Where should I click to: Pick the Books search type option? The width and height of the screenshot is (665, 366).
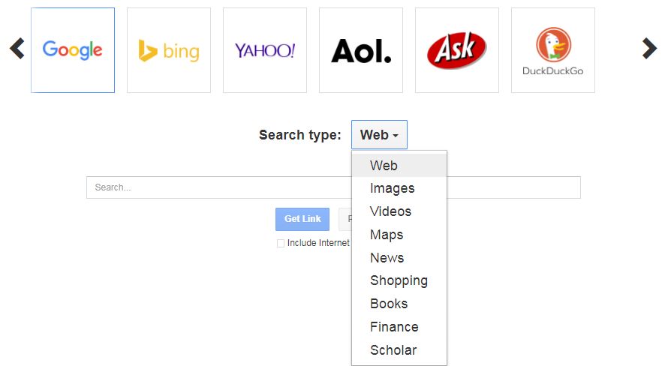point(389,304)
